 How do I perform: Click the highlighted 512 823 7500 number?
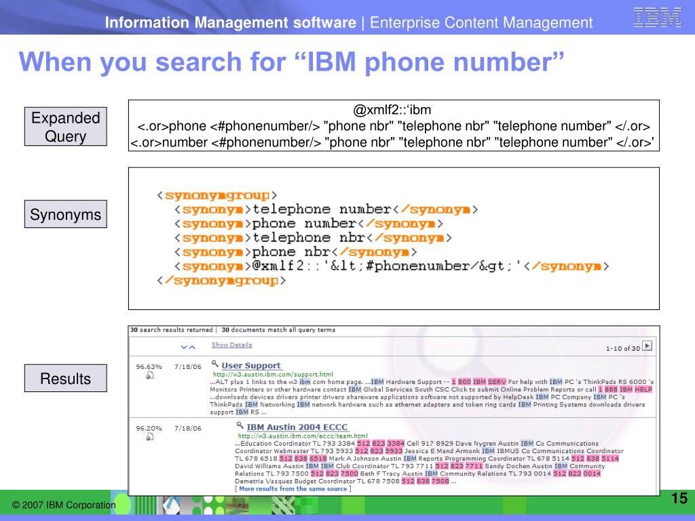click(x=334, y=474)
